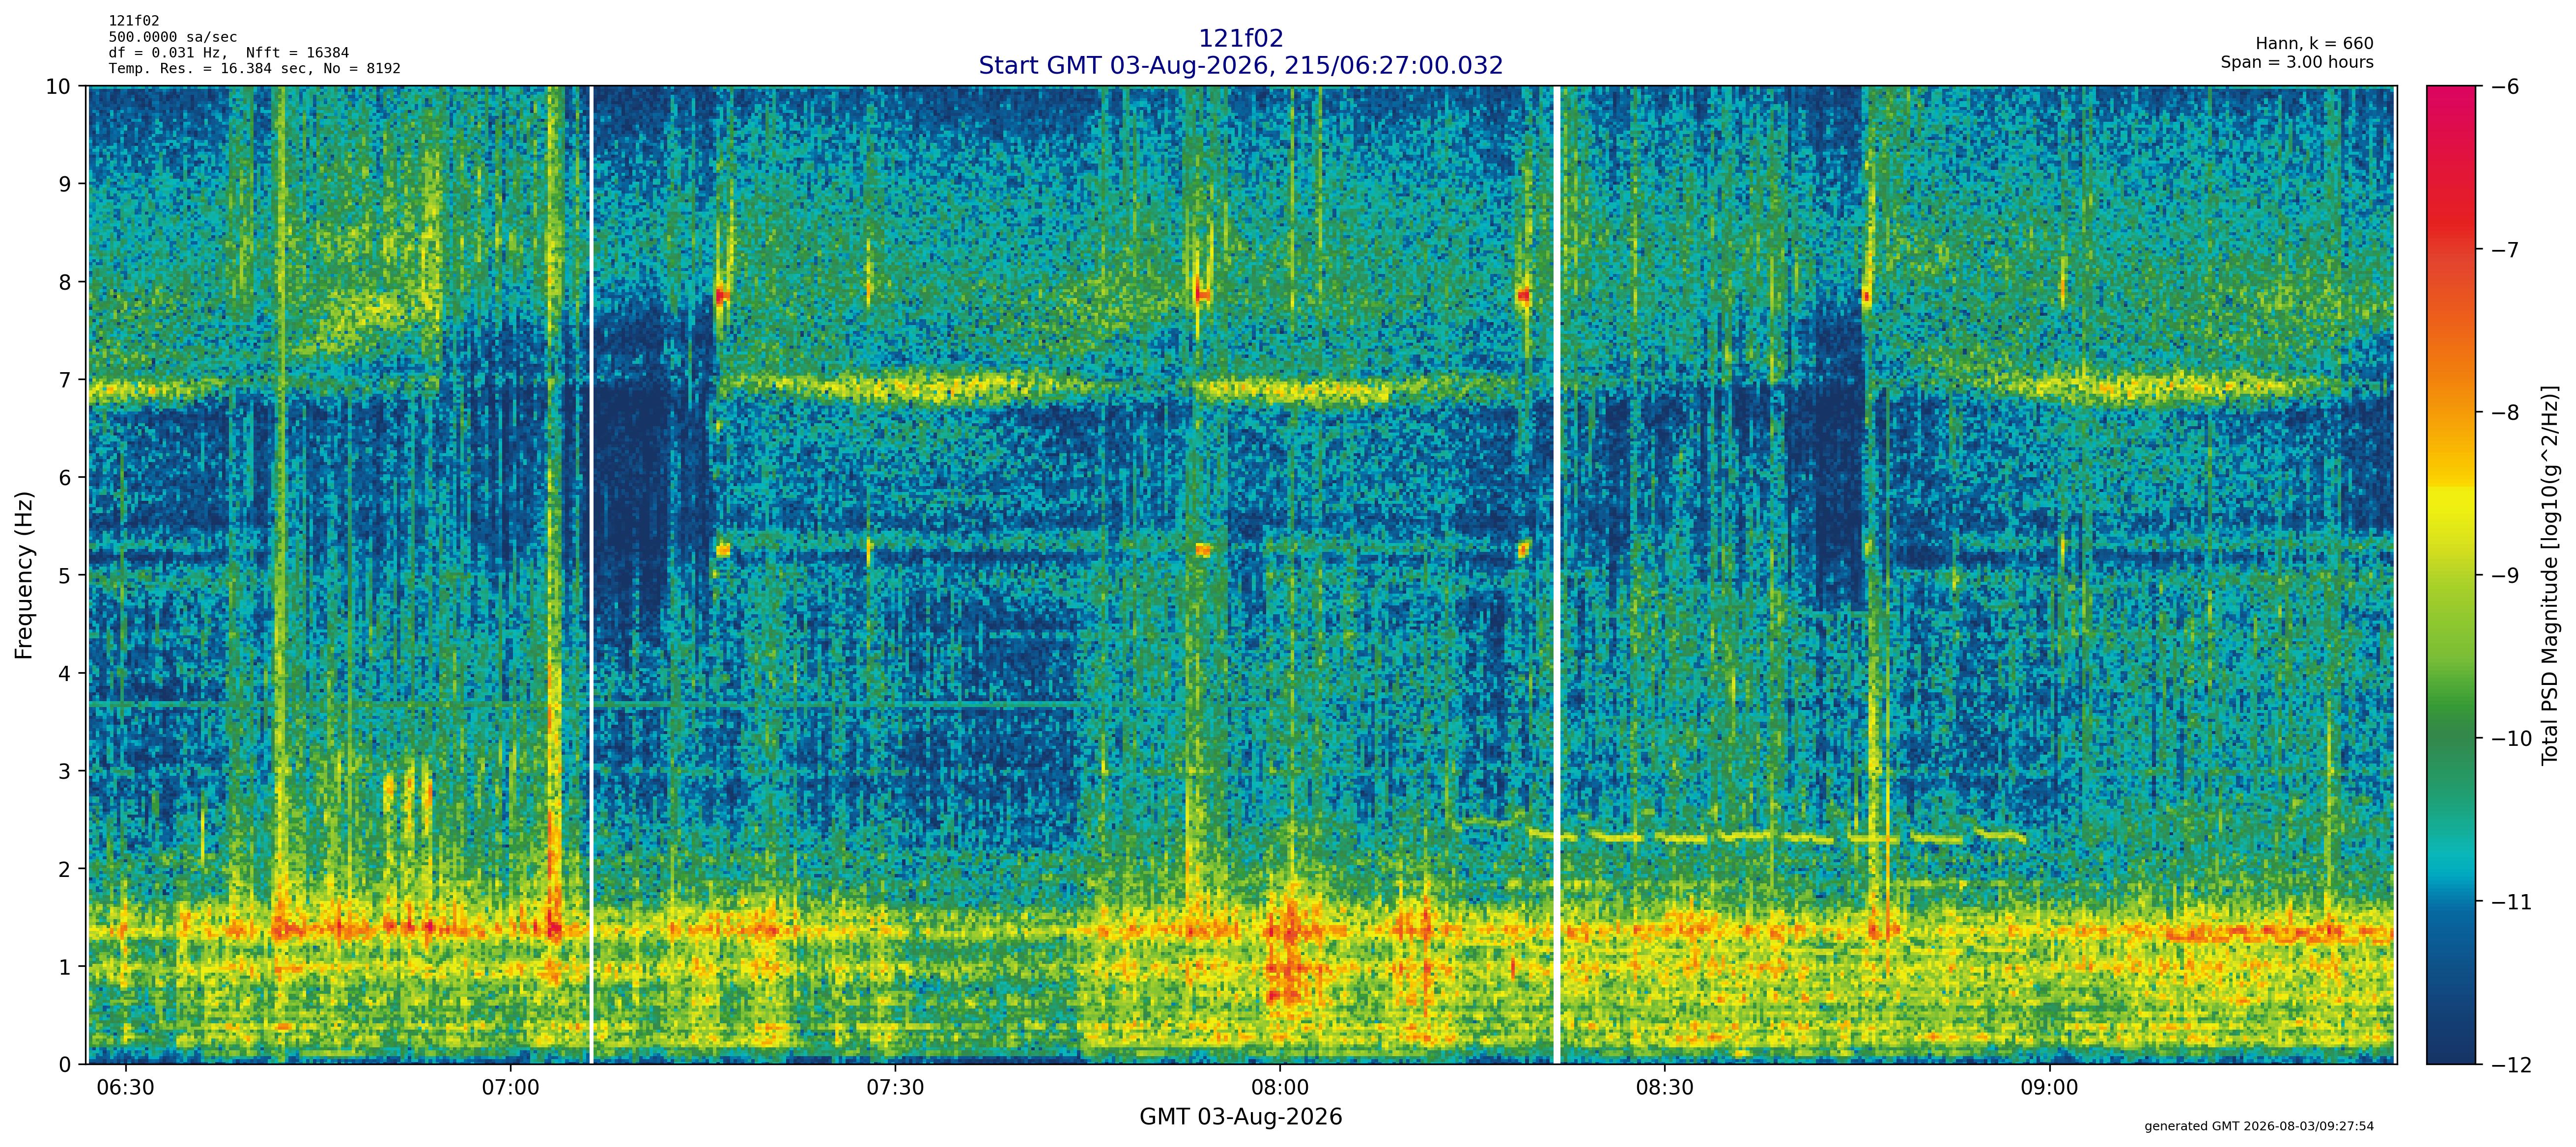
Task: Click the "Frequency (Hz)" axis label
Action: [x=24, y=574]
